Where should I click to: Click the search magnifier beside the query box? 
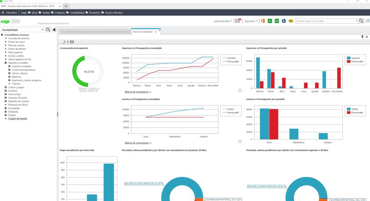(x=361, y=21)
